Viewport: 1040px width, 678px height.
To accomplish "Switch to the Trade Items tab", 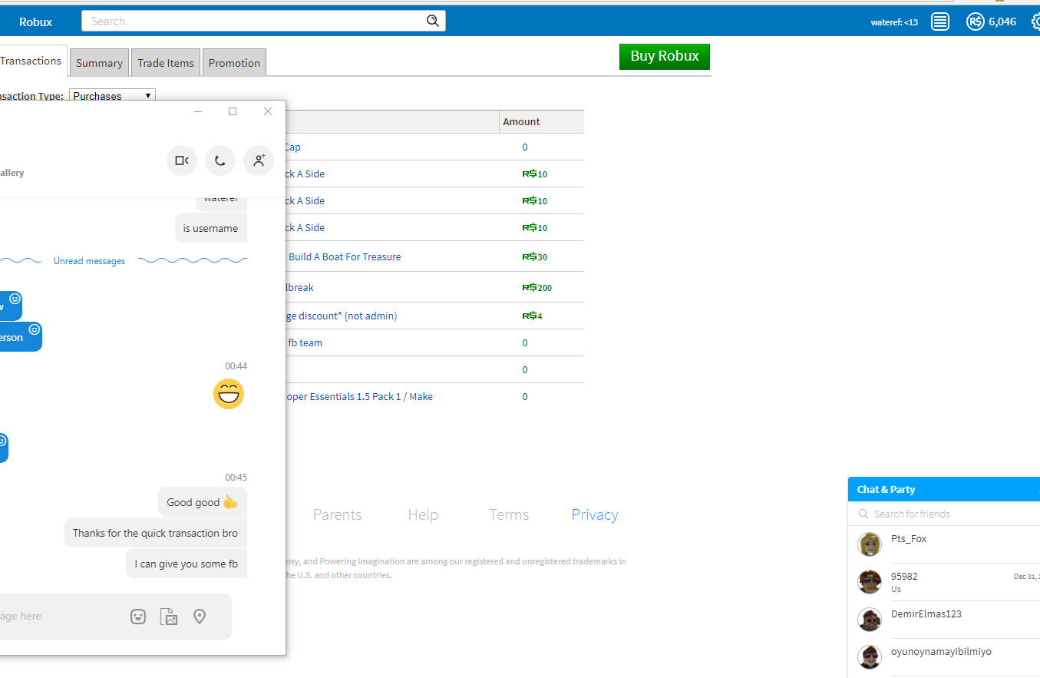I will [166, 63].
